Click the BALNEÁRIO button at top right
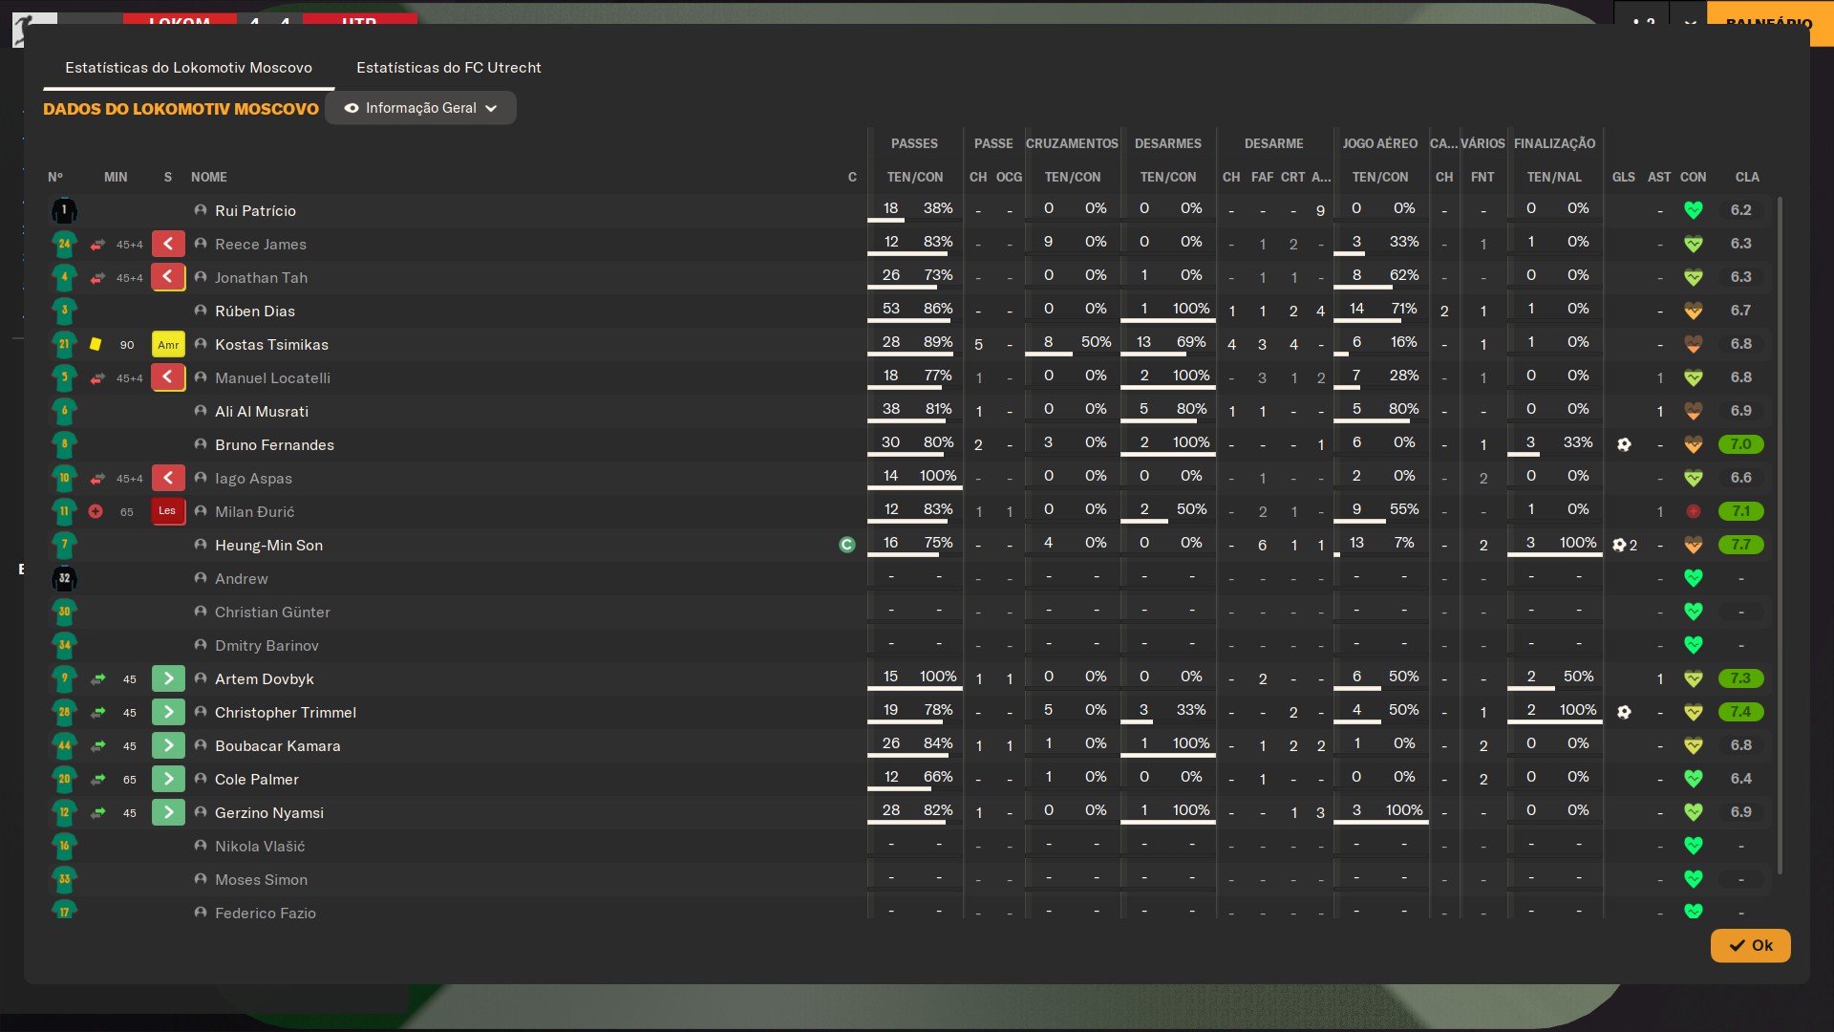The image size is (1834, 1032). (1769, 23)
